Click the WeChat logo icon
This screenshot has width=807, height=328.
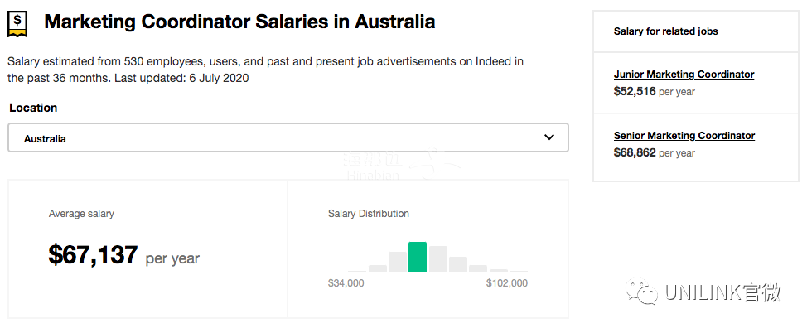pos(641,292)
